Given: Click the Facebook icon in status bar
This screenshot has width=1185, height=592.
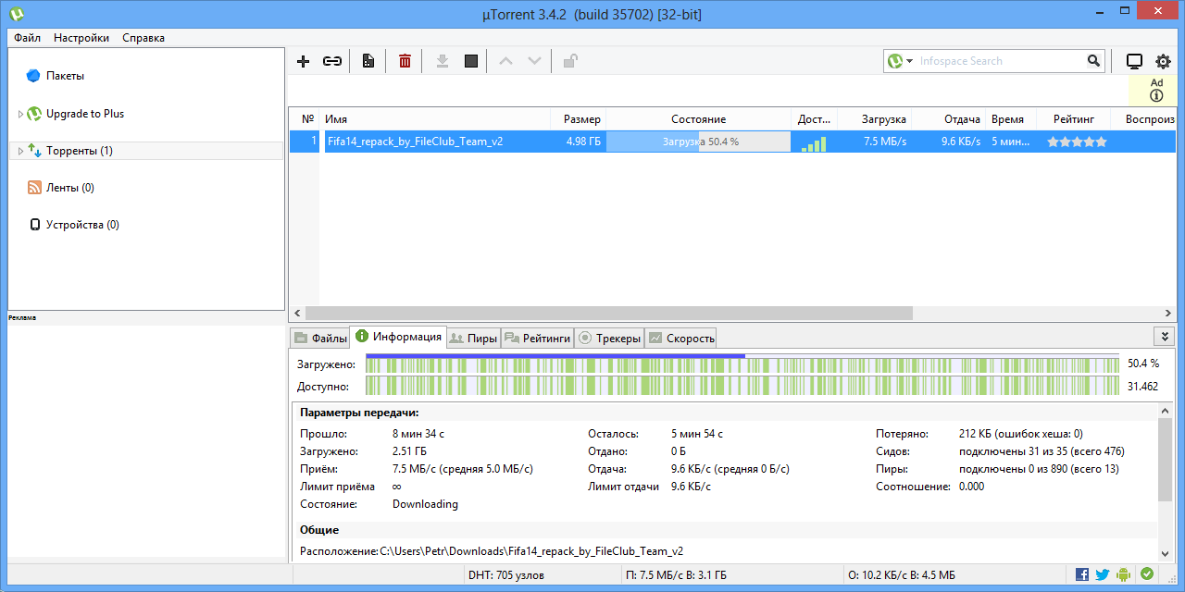Looking at the screenshot, I should click(1082, 574).
